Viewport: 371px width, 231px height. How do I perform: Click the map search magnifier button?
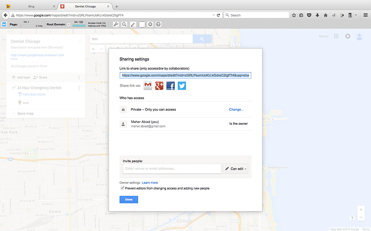tap(202, 39)
